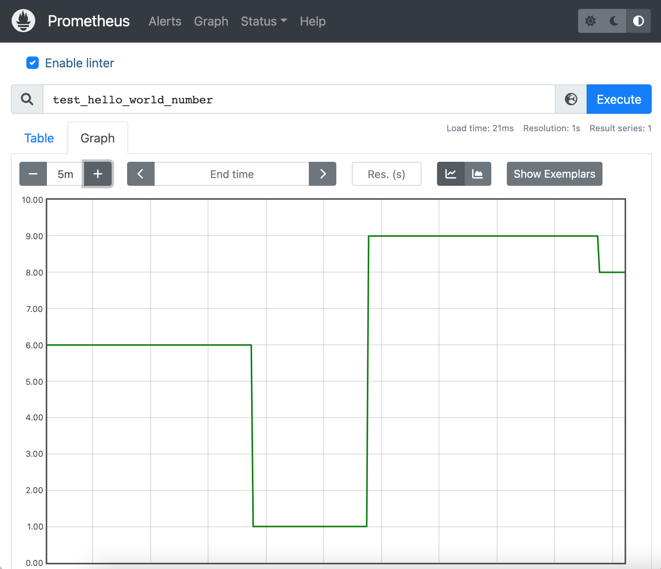
Task: Toggle the Enable linter checkbox
Action: (33, 63)
